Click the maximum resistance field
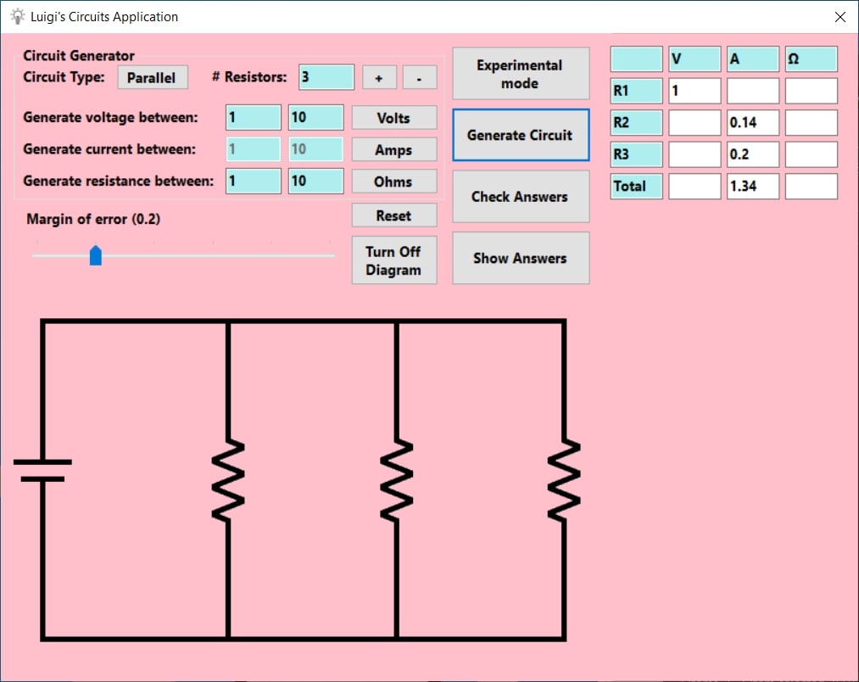This screenshot has width=859, height=682. coord(316,181)
